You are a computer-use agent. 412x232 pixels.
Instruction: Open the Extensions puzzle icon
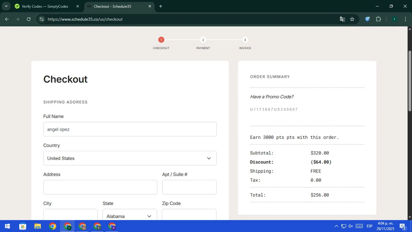pos(378,19)
